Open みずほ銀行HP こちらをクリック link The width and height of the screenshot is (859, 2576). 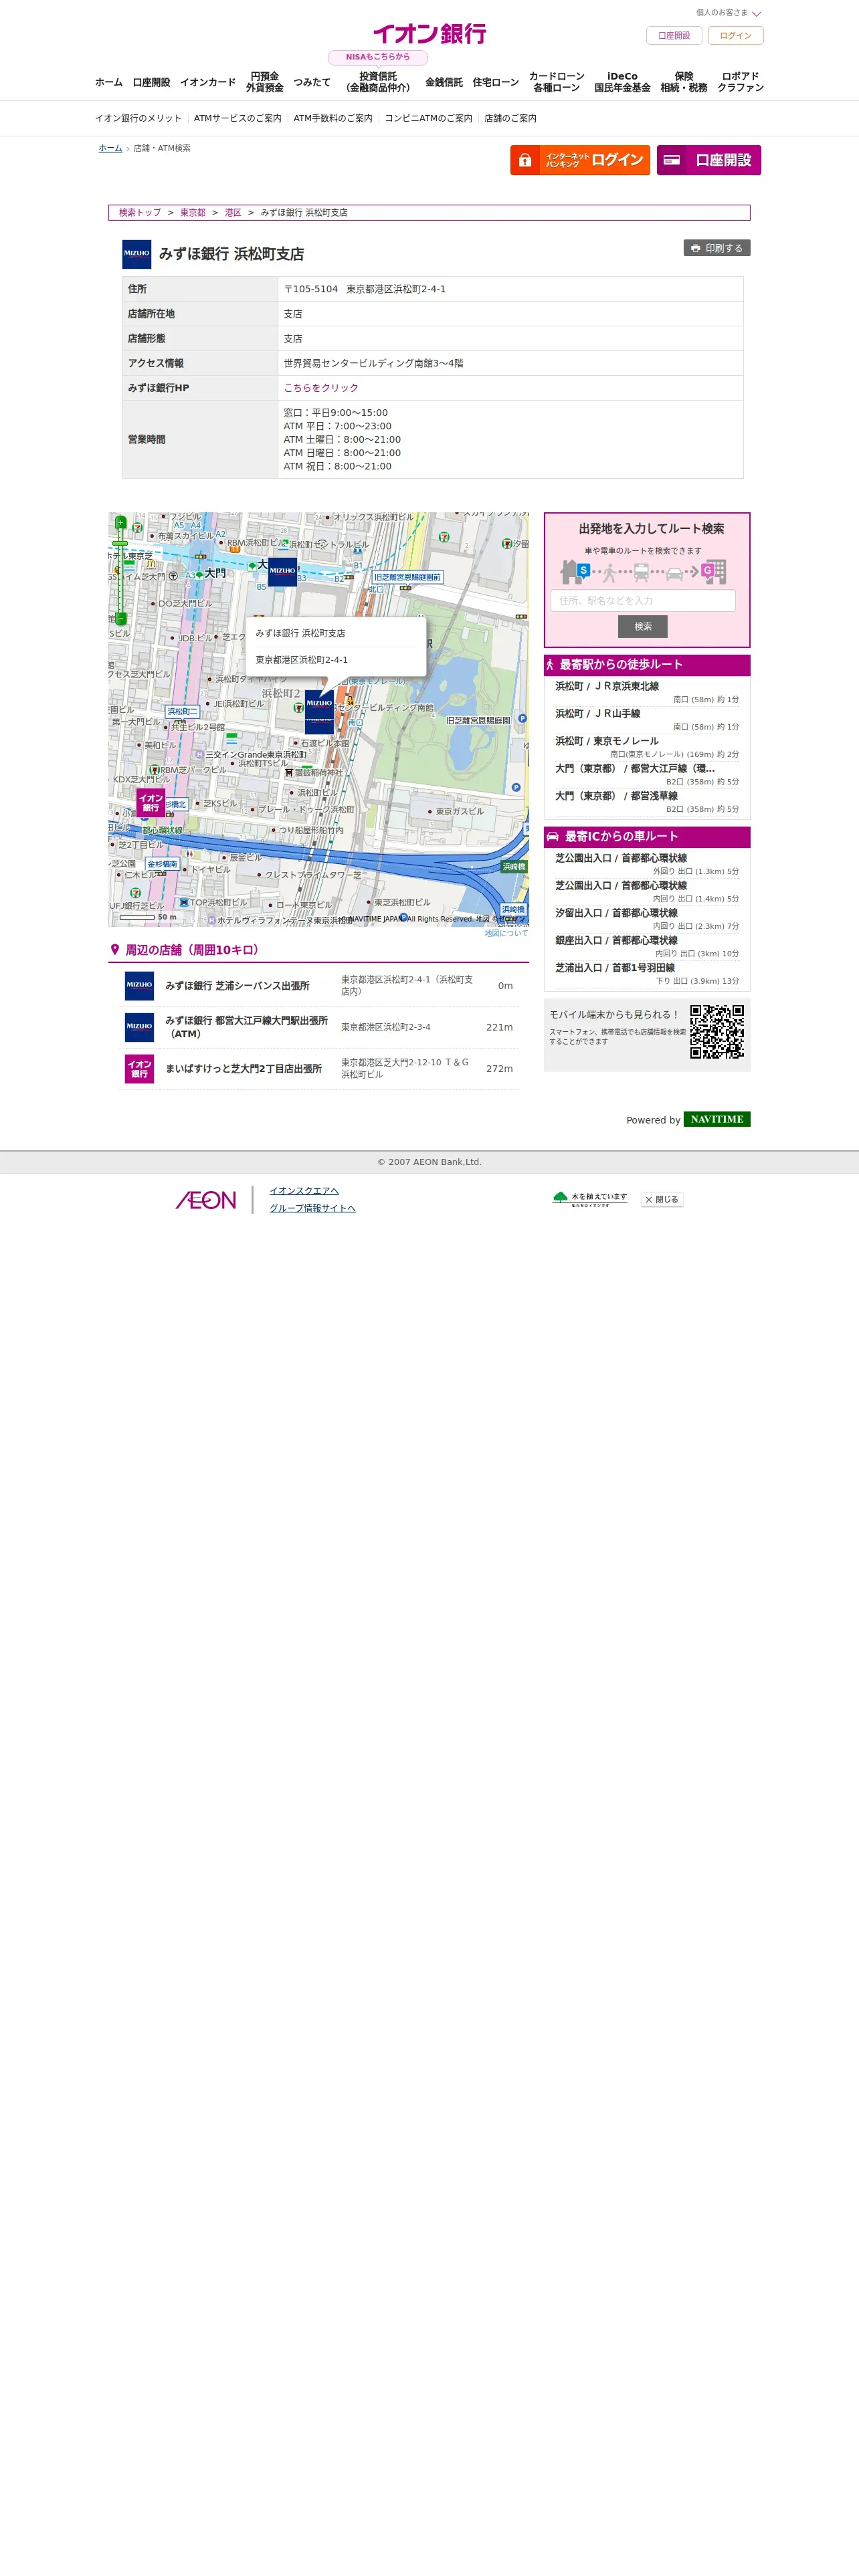click(321, 388)
